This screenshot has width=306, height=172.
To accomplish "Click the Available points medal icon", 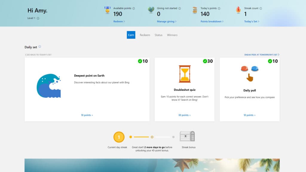I will pyautogui.click(x=107, y=10).
